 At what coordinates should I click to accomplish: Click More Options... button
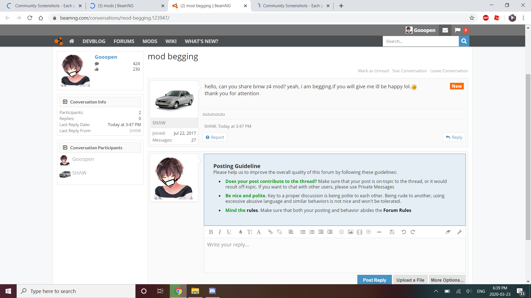point(447,280)
